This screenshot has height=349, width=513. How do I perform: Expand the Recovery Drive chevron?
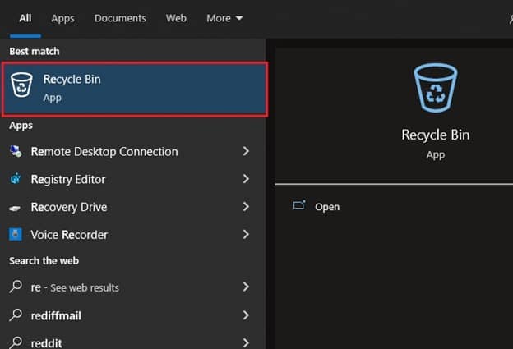pyautogui.click(x=246, y=206)
